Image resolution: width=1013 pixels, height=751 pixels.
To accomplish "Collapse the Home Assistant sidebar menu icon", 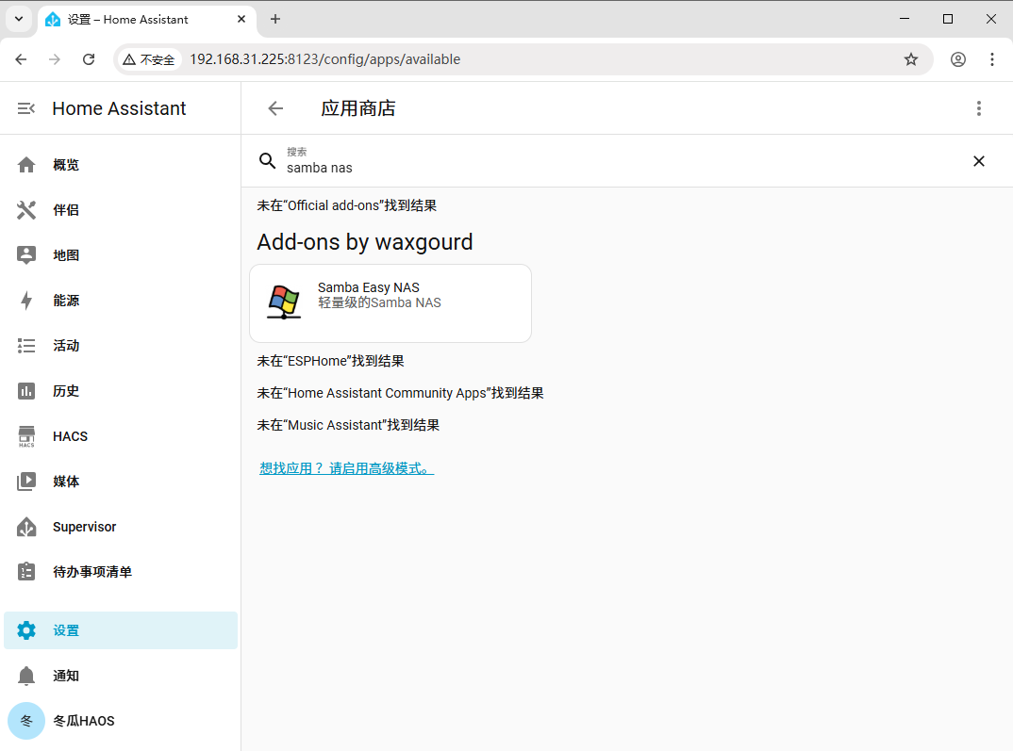I will (x=25, y=108).
